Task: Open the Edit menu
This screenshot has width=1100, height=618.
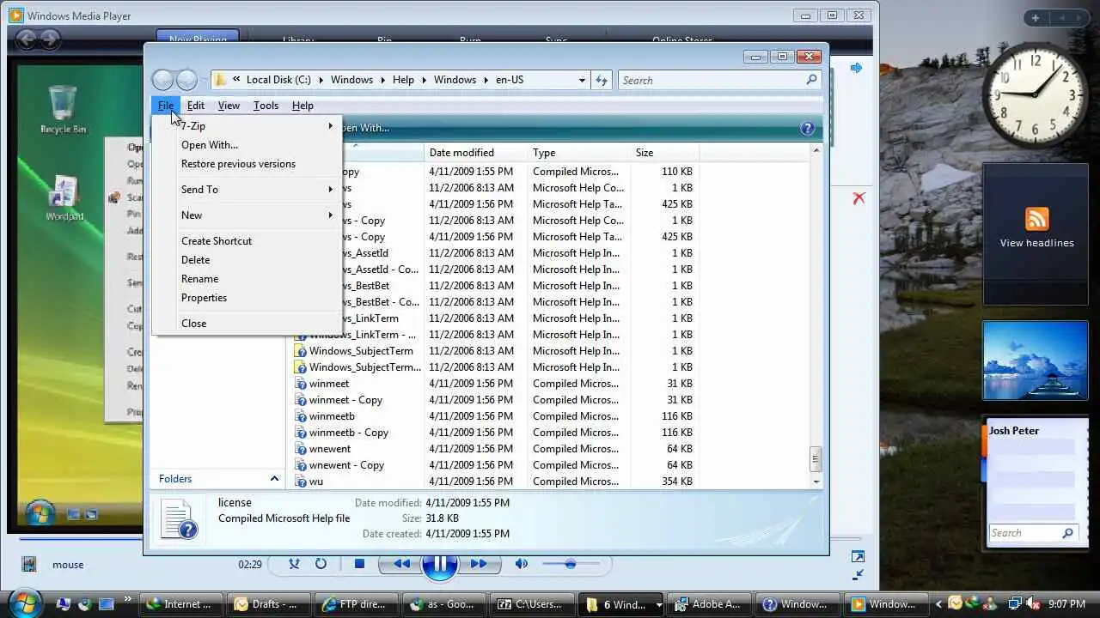Action: tap(196, 106)
